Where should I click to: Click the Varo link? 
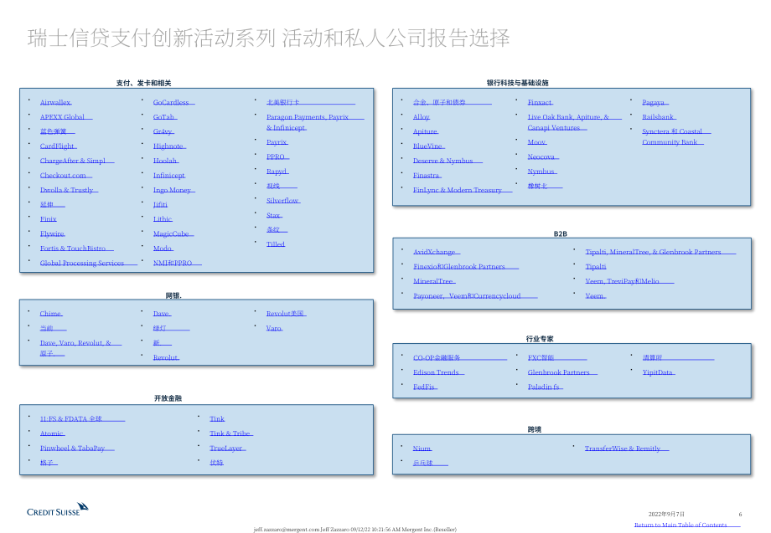click(x=274, y=328)
